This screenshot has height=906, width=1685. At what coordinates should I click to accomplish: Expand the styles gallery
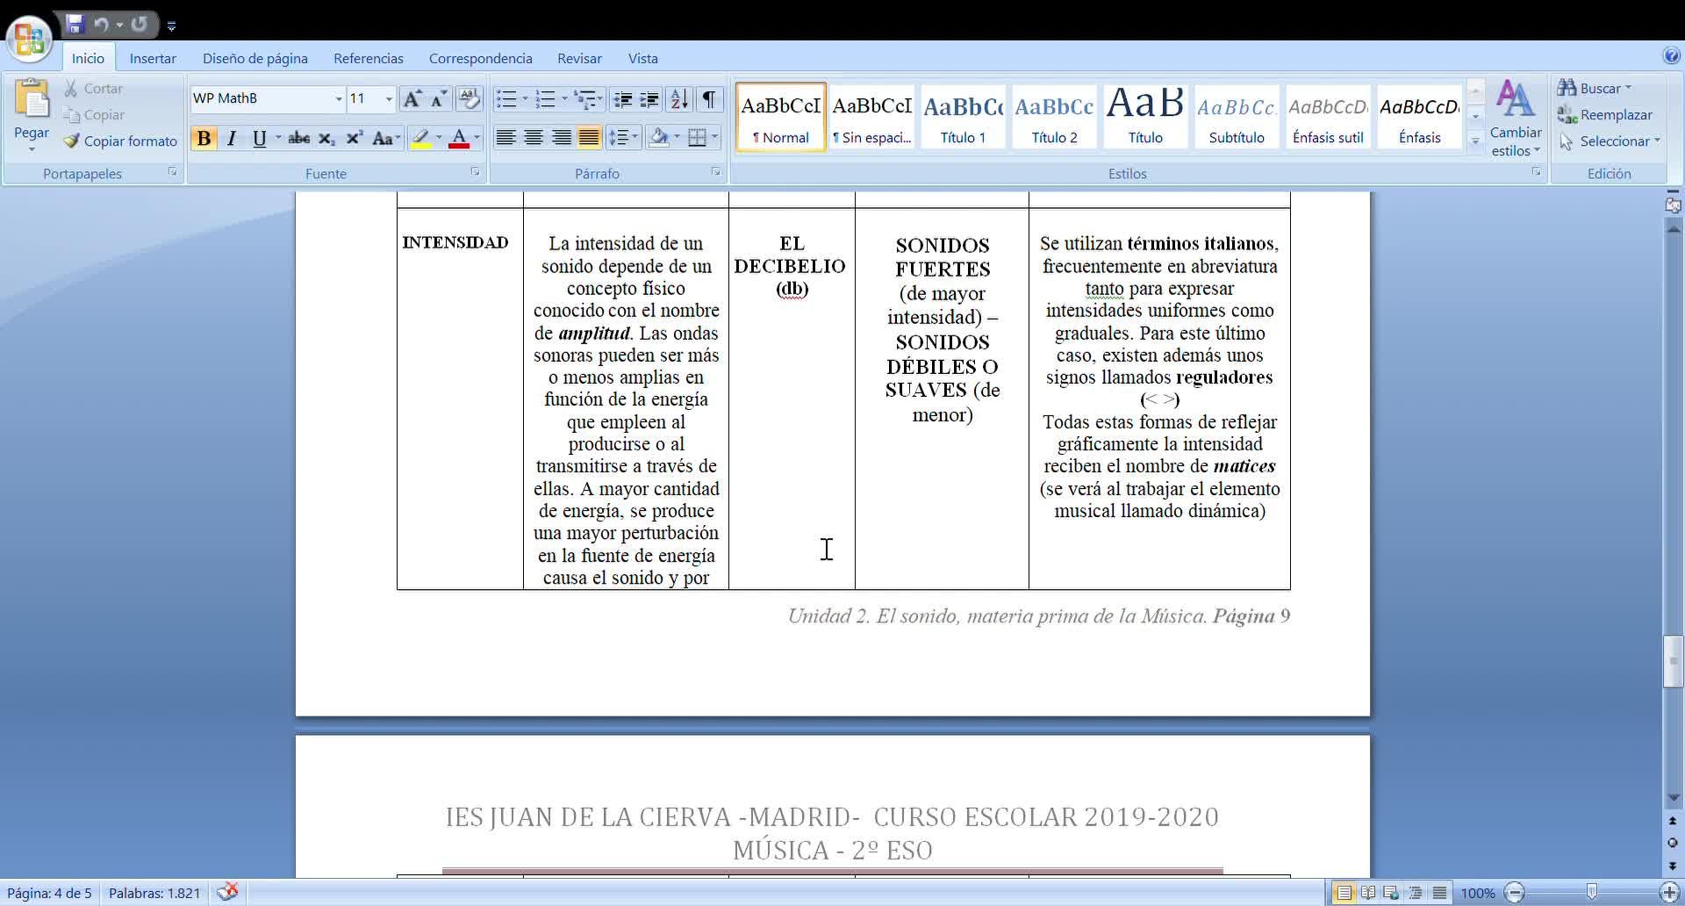[x=1475, y=140]
